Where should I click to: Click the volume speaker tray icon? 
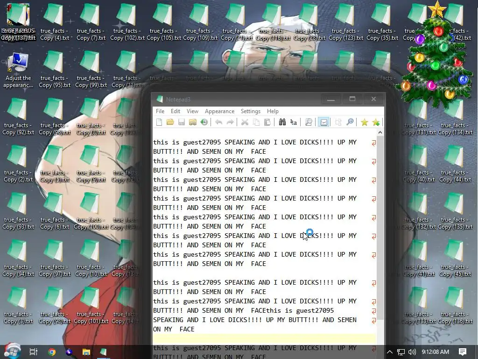coord(412,352)
